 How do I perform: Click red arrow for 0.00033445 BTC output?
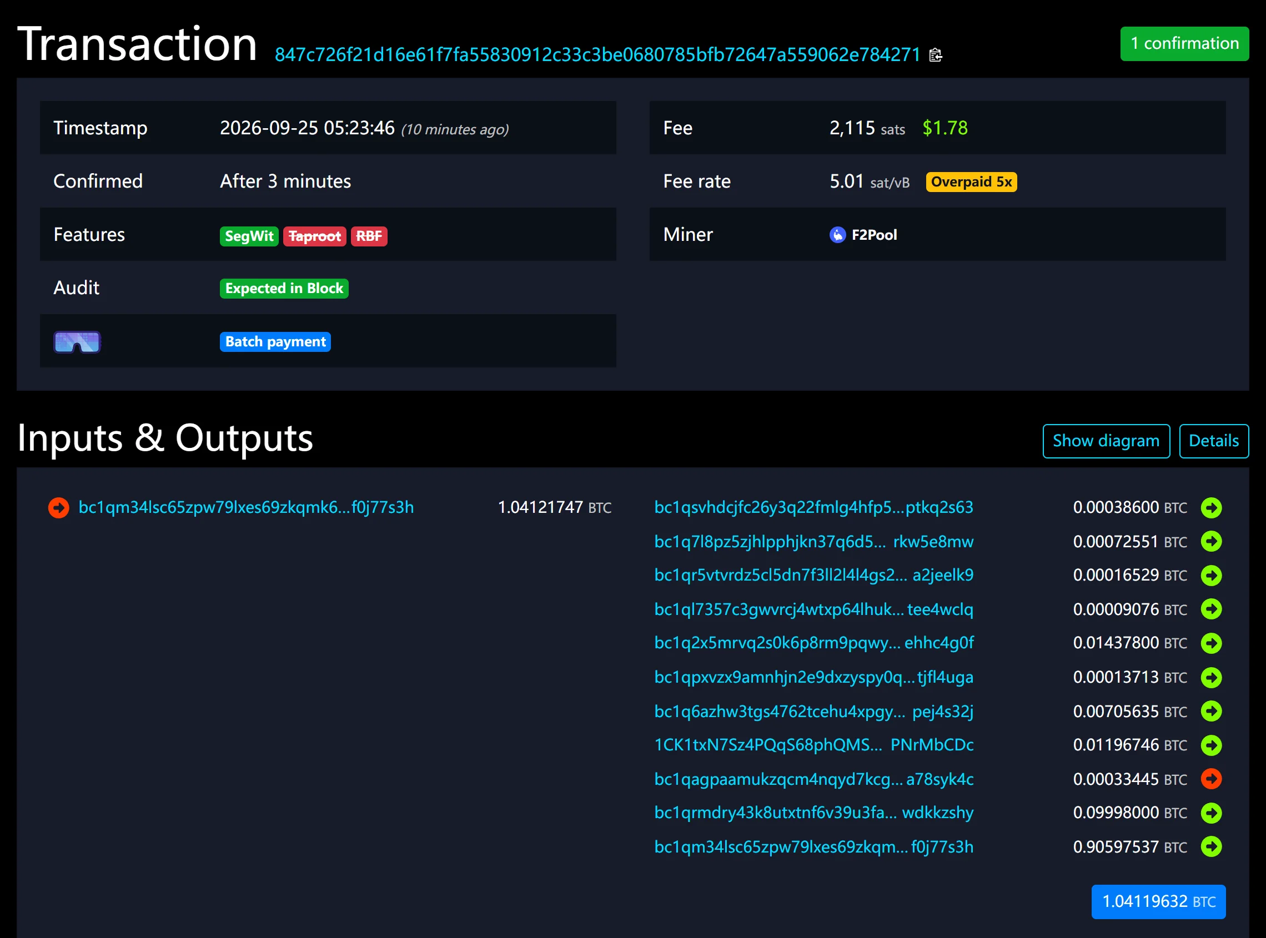1211,779
